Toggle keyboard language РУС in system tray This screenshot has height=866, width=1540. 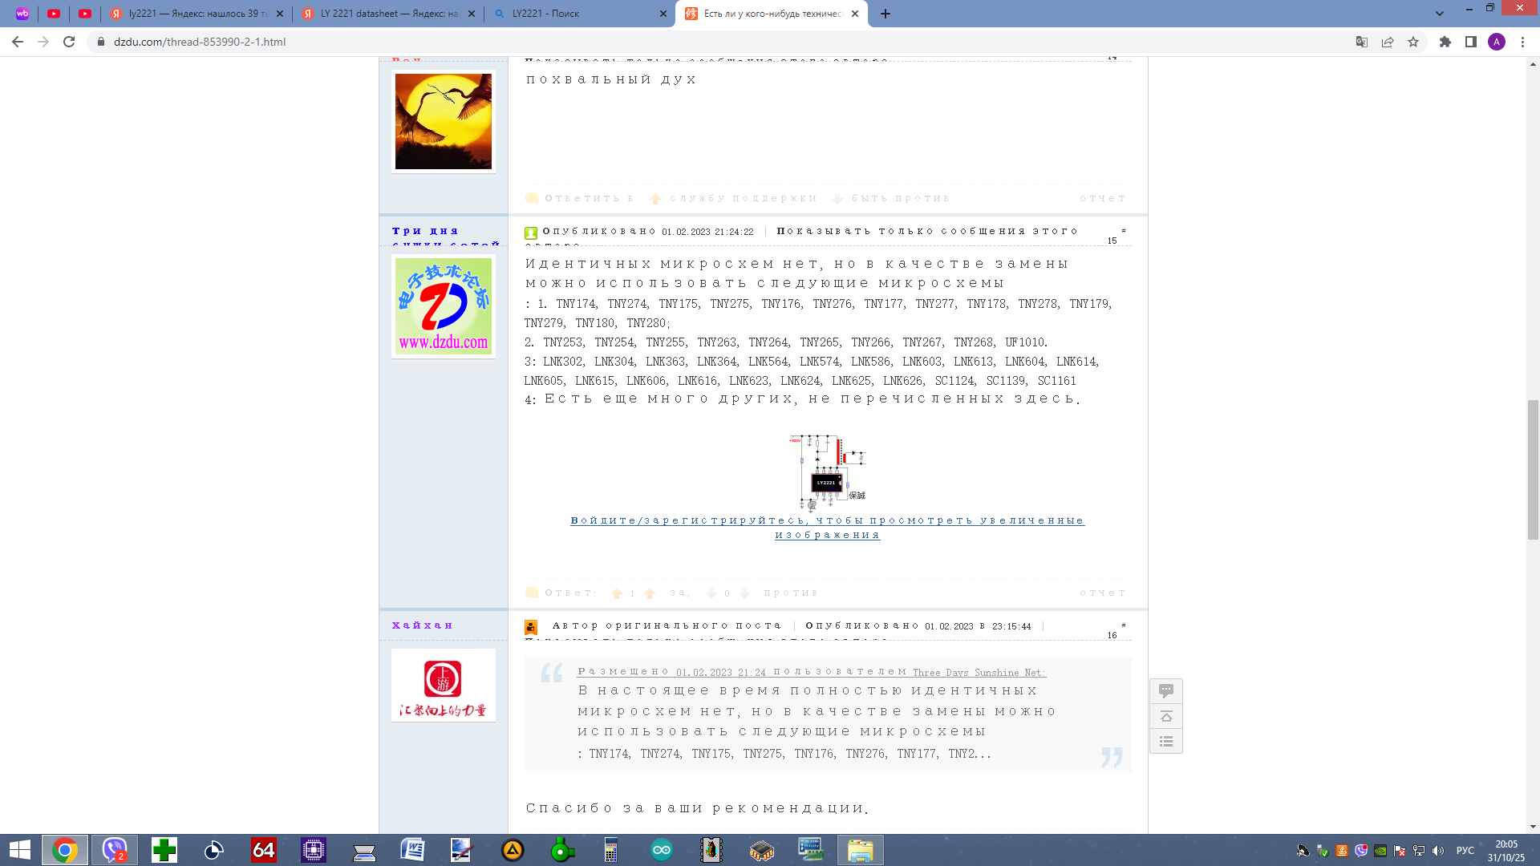click(1465, 851)
